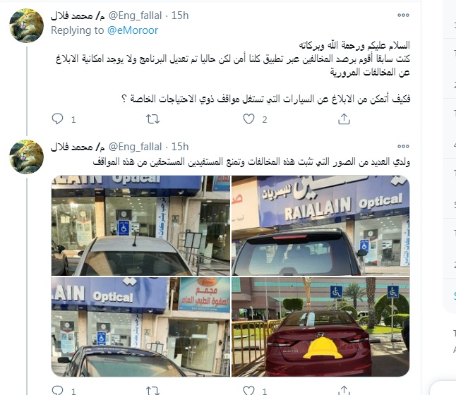
Task: Like the second tweet with photos
Action: point(248,390)
